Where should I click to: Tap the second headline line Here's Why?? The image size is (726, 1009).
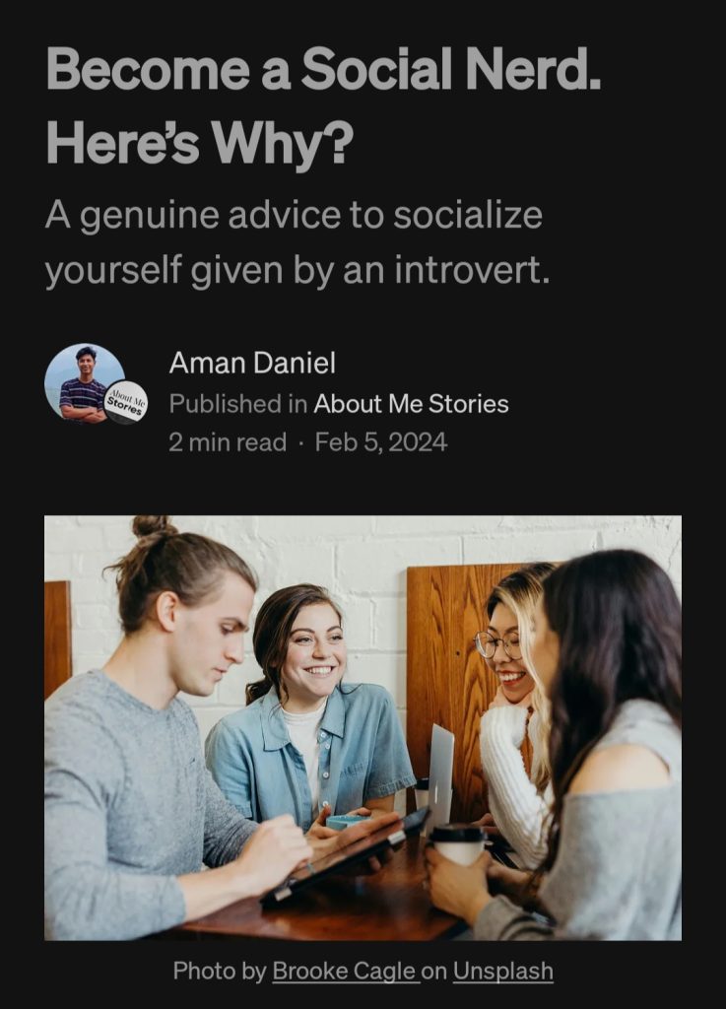tap(199, 142)
